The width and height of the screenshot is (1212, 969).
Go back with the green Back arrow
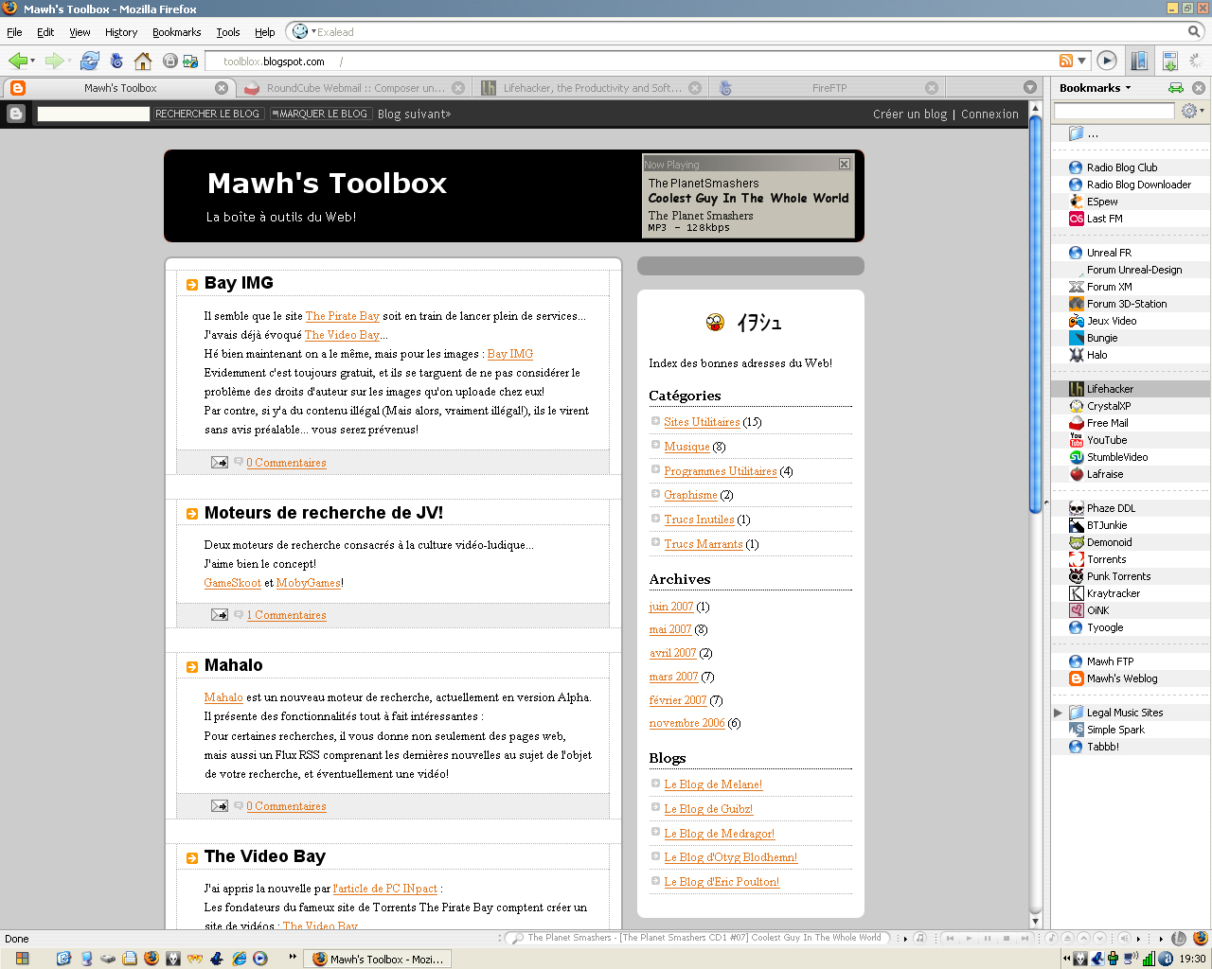tap(17, 61)
